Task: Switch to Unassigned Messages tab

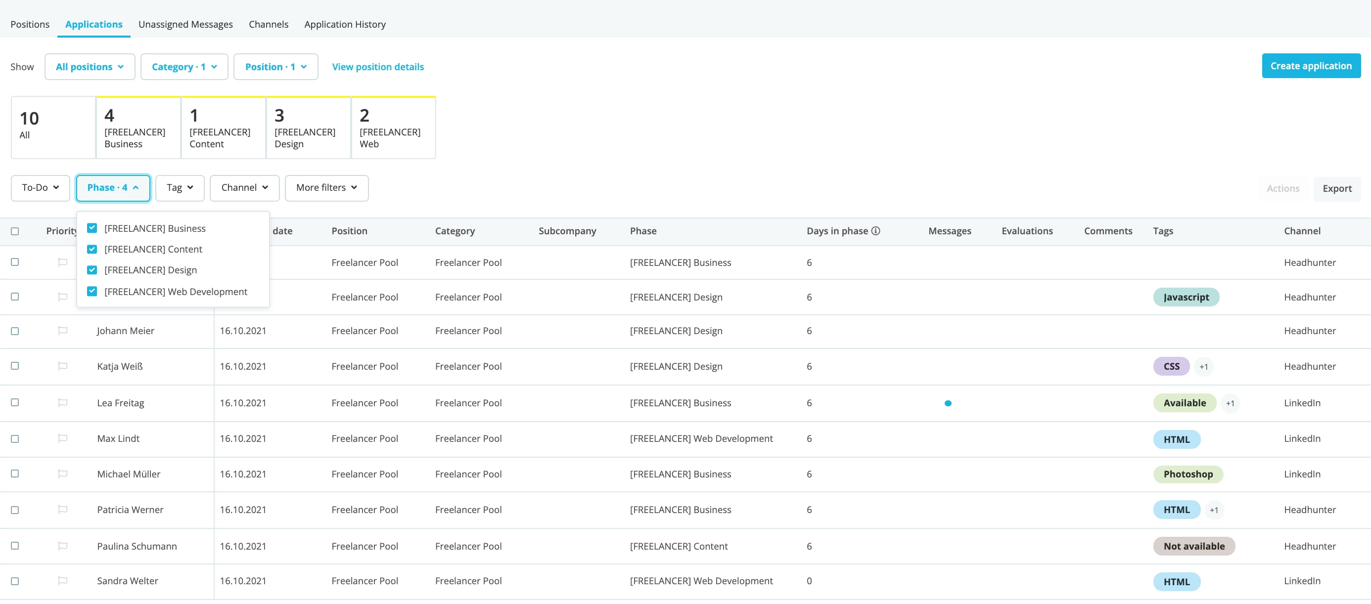Action: [x=185, y=24]
